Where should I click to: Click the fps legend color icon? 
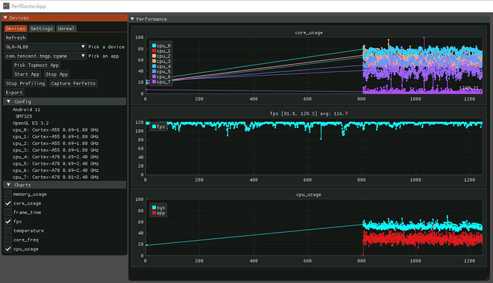point(153,127)
